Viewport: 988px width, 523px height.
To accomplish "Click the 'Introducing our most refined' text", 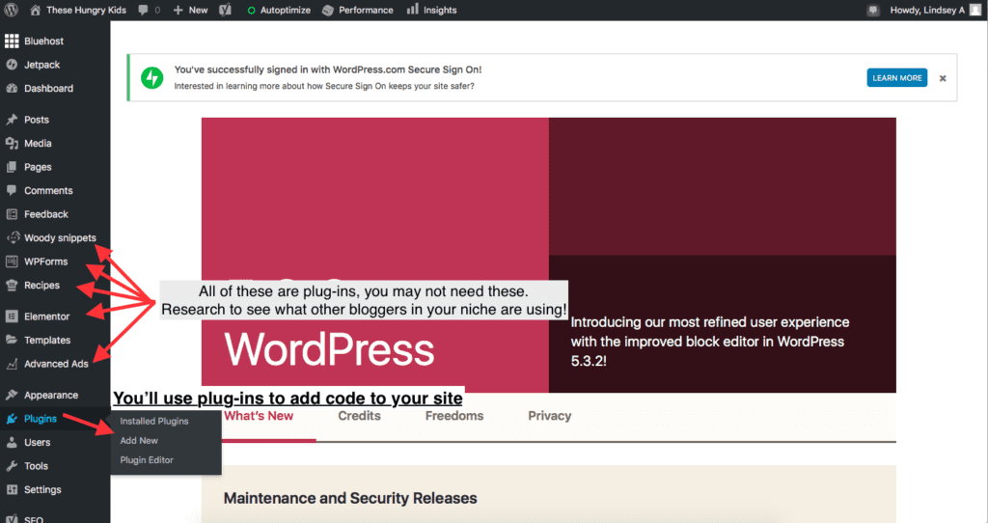I will pos(710,341).
